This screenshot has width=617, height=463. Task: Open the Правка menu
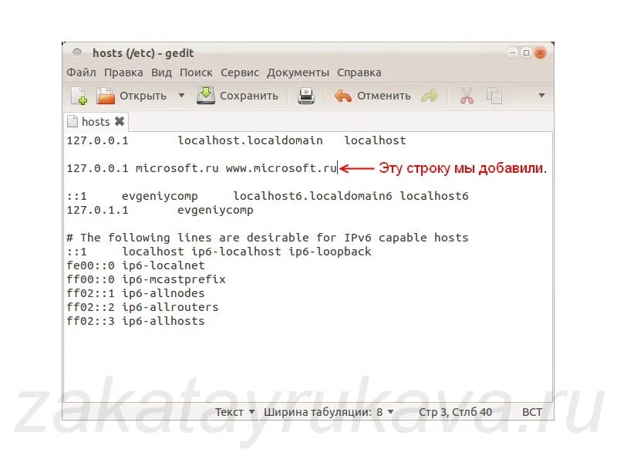pyautogui.click(x=123, y=73)
